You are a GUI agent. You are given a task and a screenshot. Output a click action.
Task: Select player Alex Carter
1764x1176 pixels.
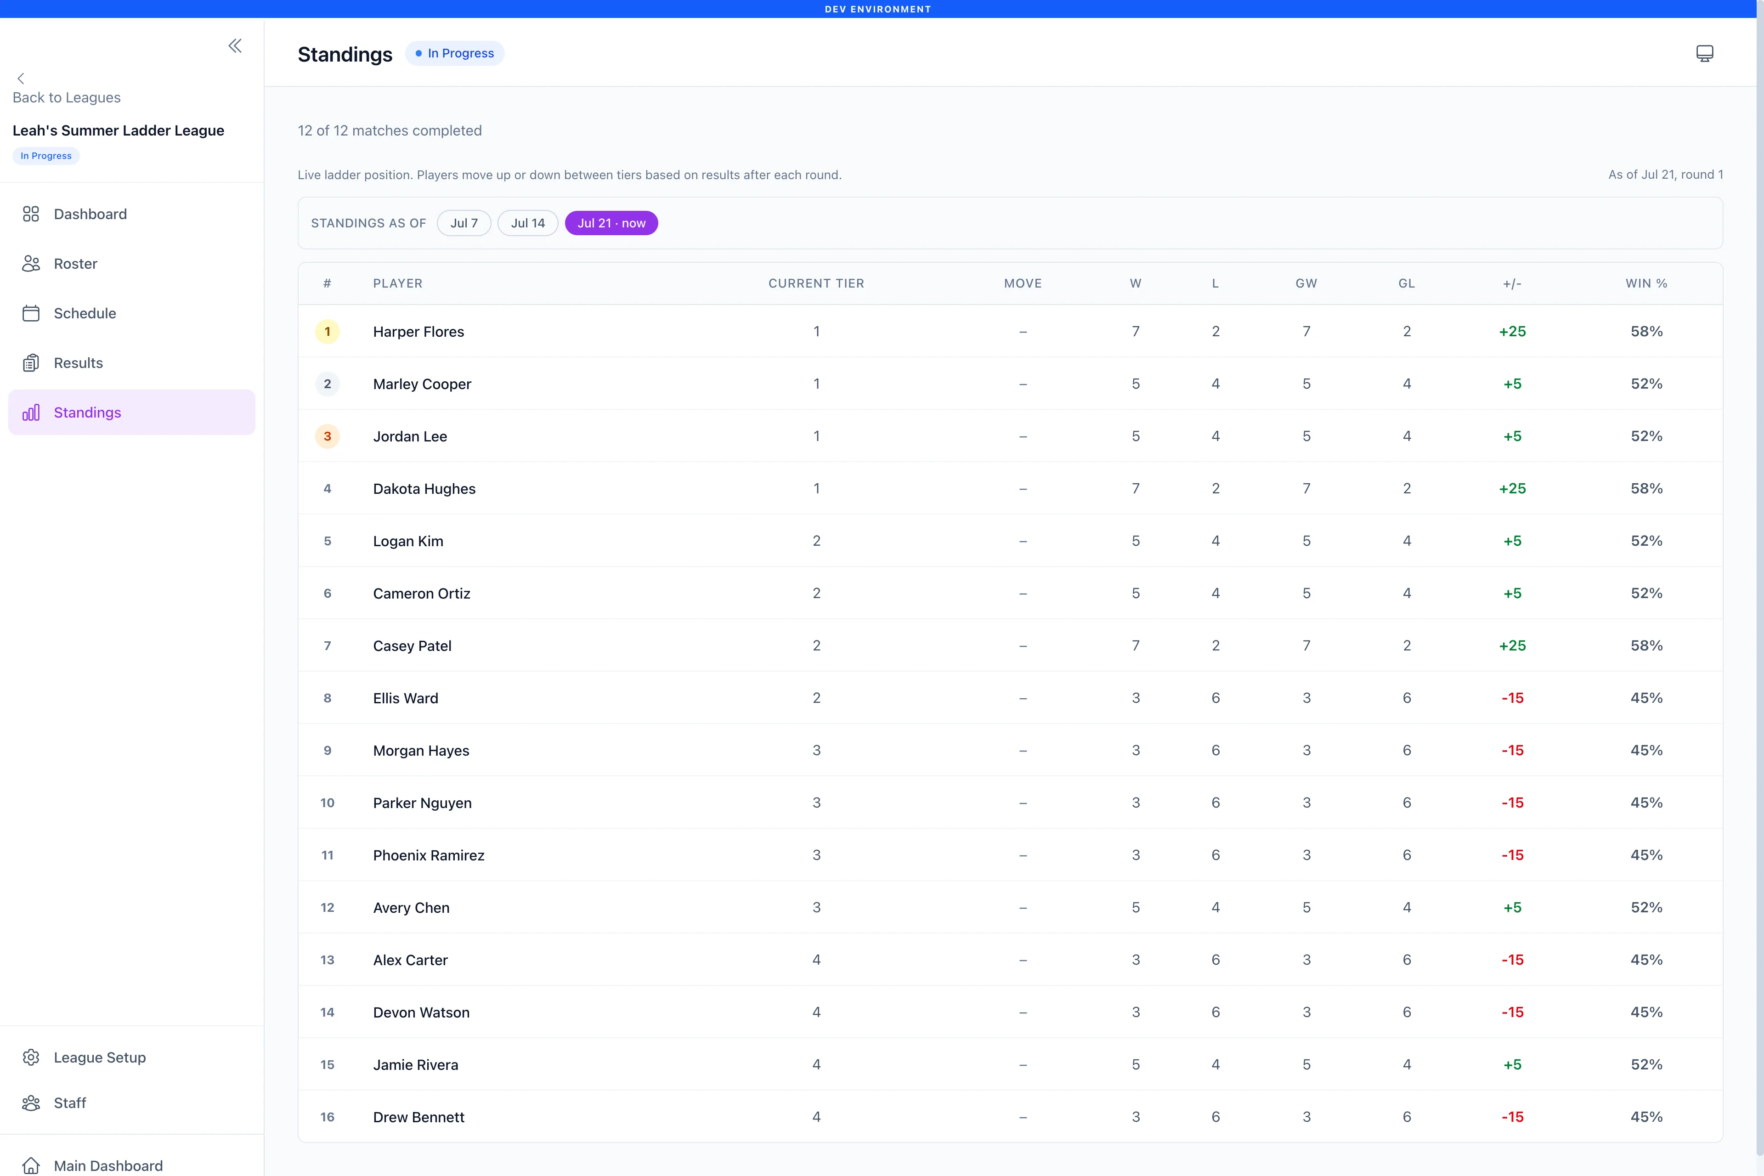tap(410, 960)
